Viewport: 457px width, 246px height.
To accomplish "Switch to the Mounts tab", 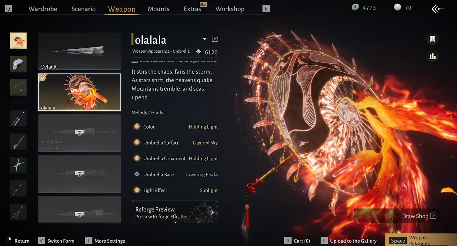I will pyautogui.click(x=158, y=9).
